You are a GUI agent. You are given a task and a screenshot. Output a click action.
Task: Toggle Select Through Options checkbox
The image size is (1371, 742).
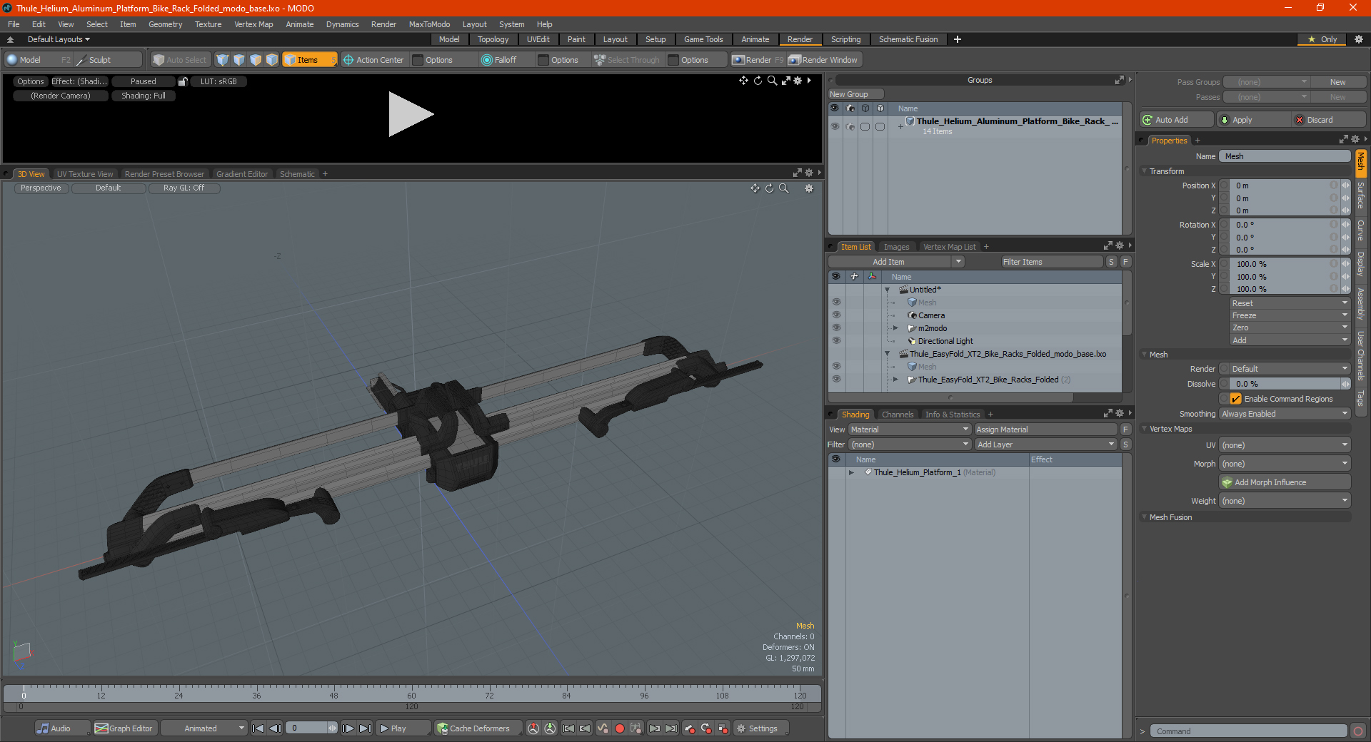pyautogui.click(x=673, y=60)
